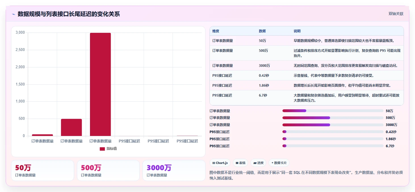Click y-axis label 2,000
This screenshot has width=415, height=192.
(20, 67)
